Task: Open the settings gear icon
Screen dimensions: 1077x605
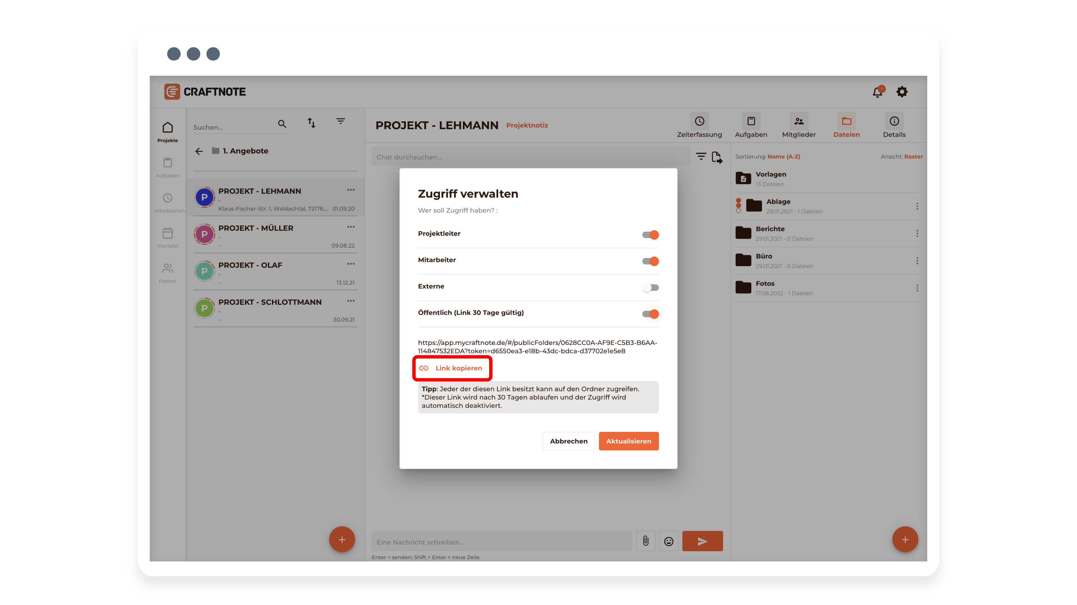Action: (x=902, y=92)
